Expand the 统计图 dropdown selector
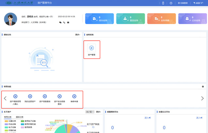The height and width of the screenshot is (133, 208). click(90, 112)
